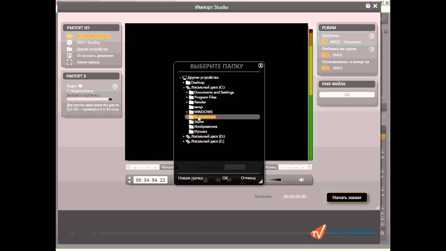Click the folder icon beside Изображения
The height and width of the screenshot is (251, 446).
tap(191, 127)
